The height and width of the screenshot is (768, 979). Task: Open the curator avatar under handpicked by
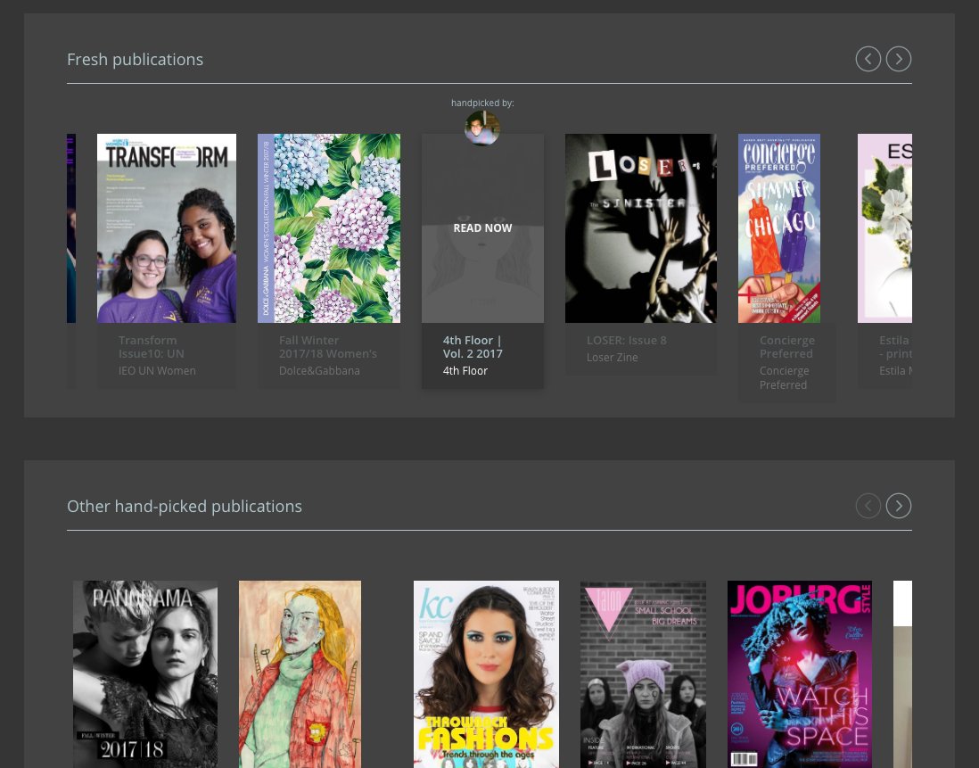[x=482, y=128]
